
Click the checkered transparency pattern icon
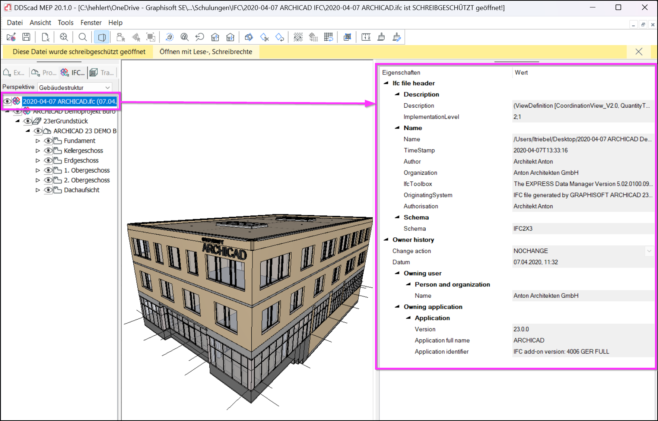(298, 37)
